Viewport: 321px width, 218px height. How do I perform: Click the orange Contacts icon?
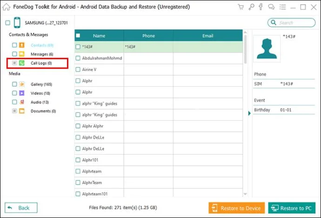[x=22, y=45]
